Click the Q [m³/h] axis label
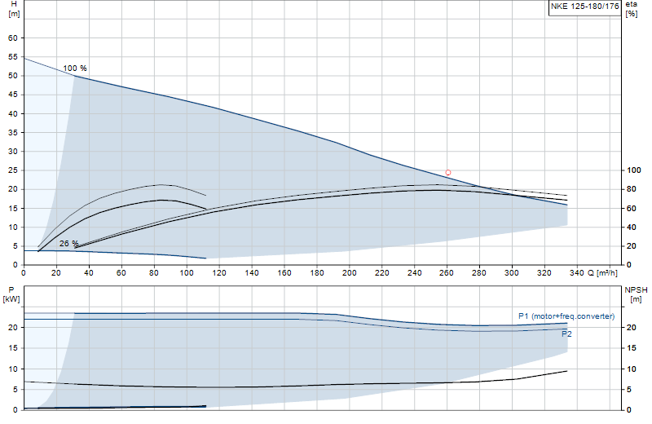The image size is (652, 424). point(602,273)
